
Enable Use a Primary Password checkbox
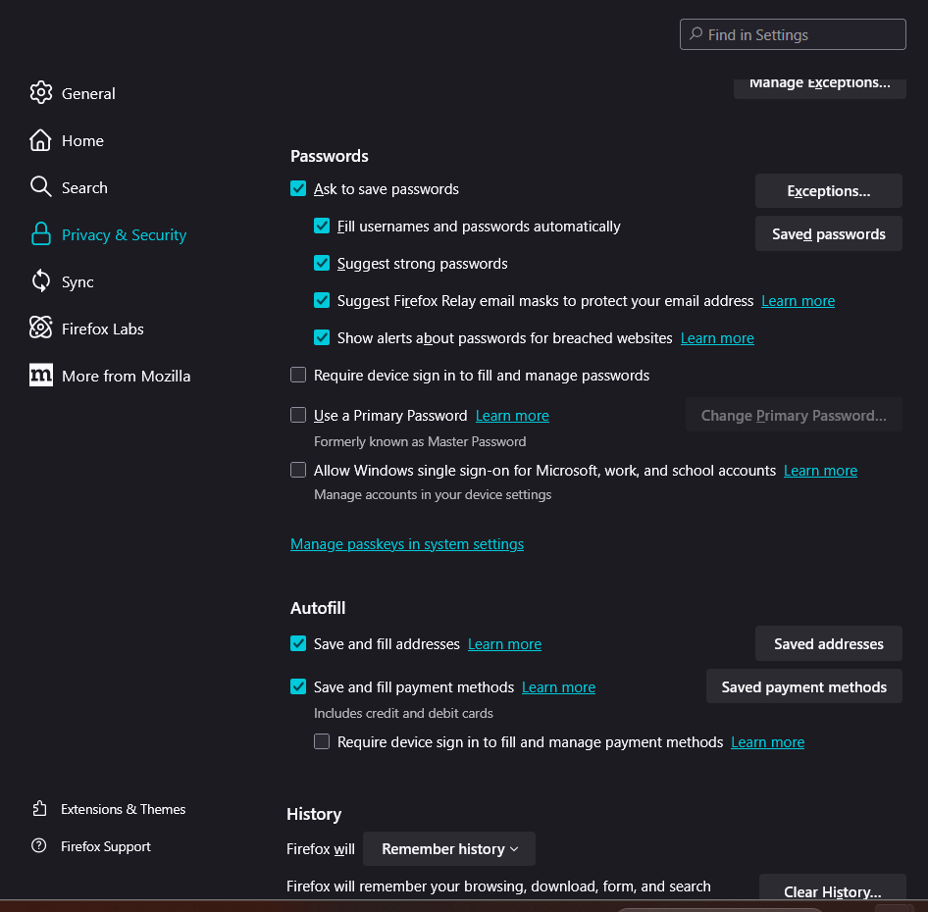[298, 415]
